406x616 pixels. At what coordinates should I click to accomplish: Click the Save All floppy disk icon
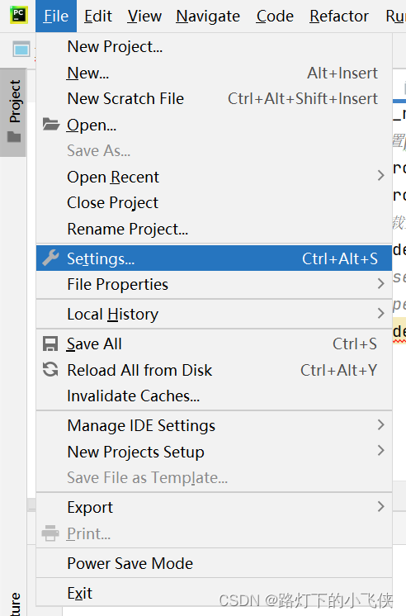pos(50,344)
